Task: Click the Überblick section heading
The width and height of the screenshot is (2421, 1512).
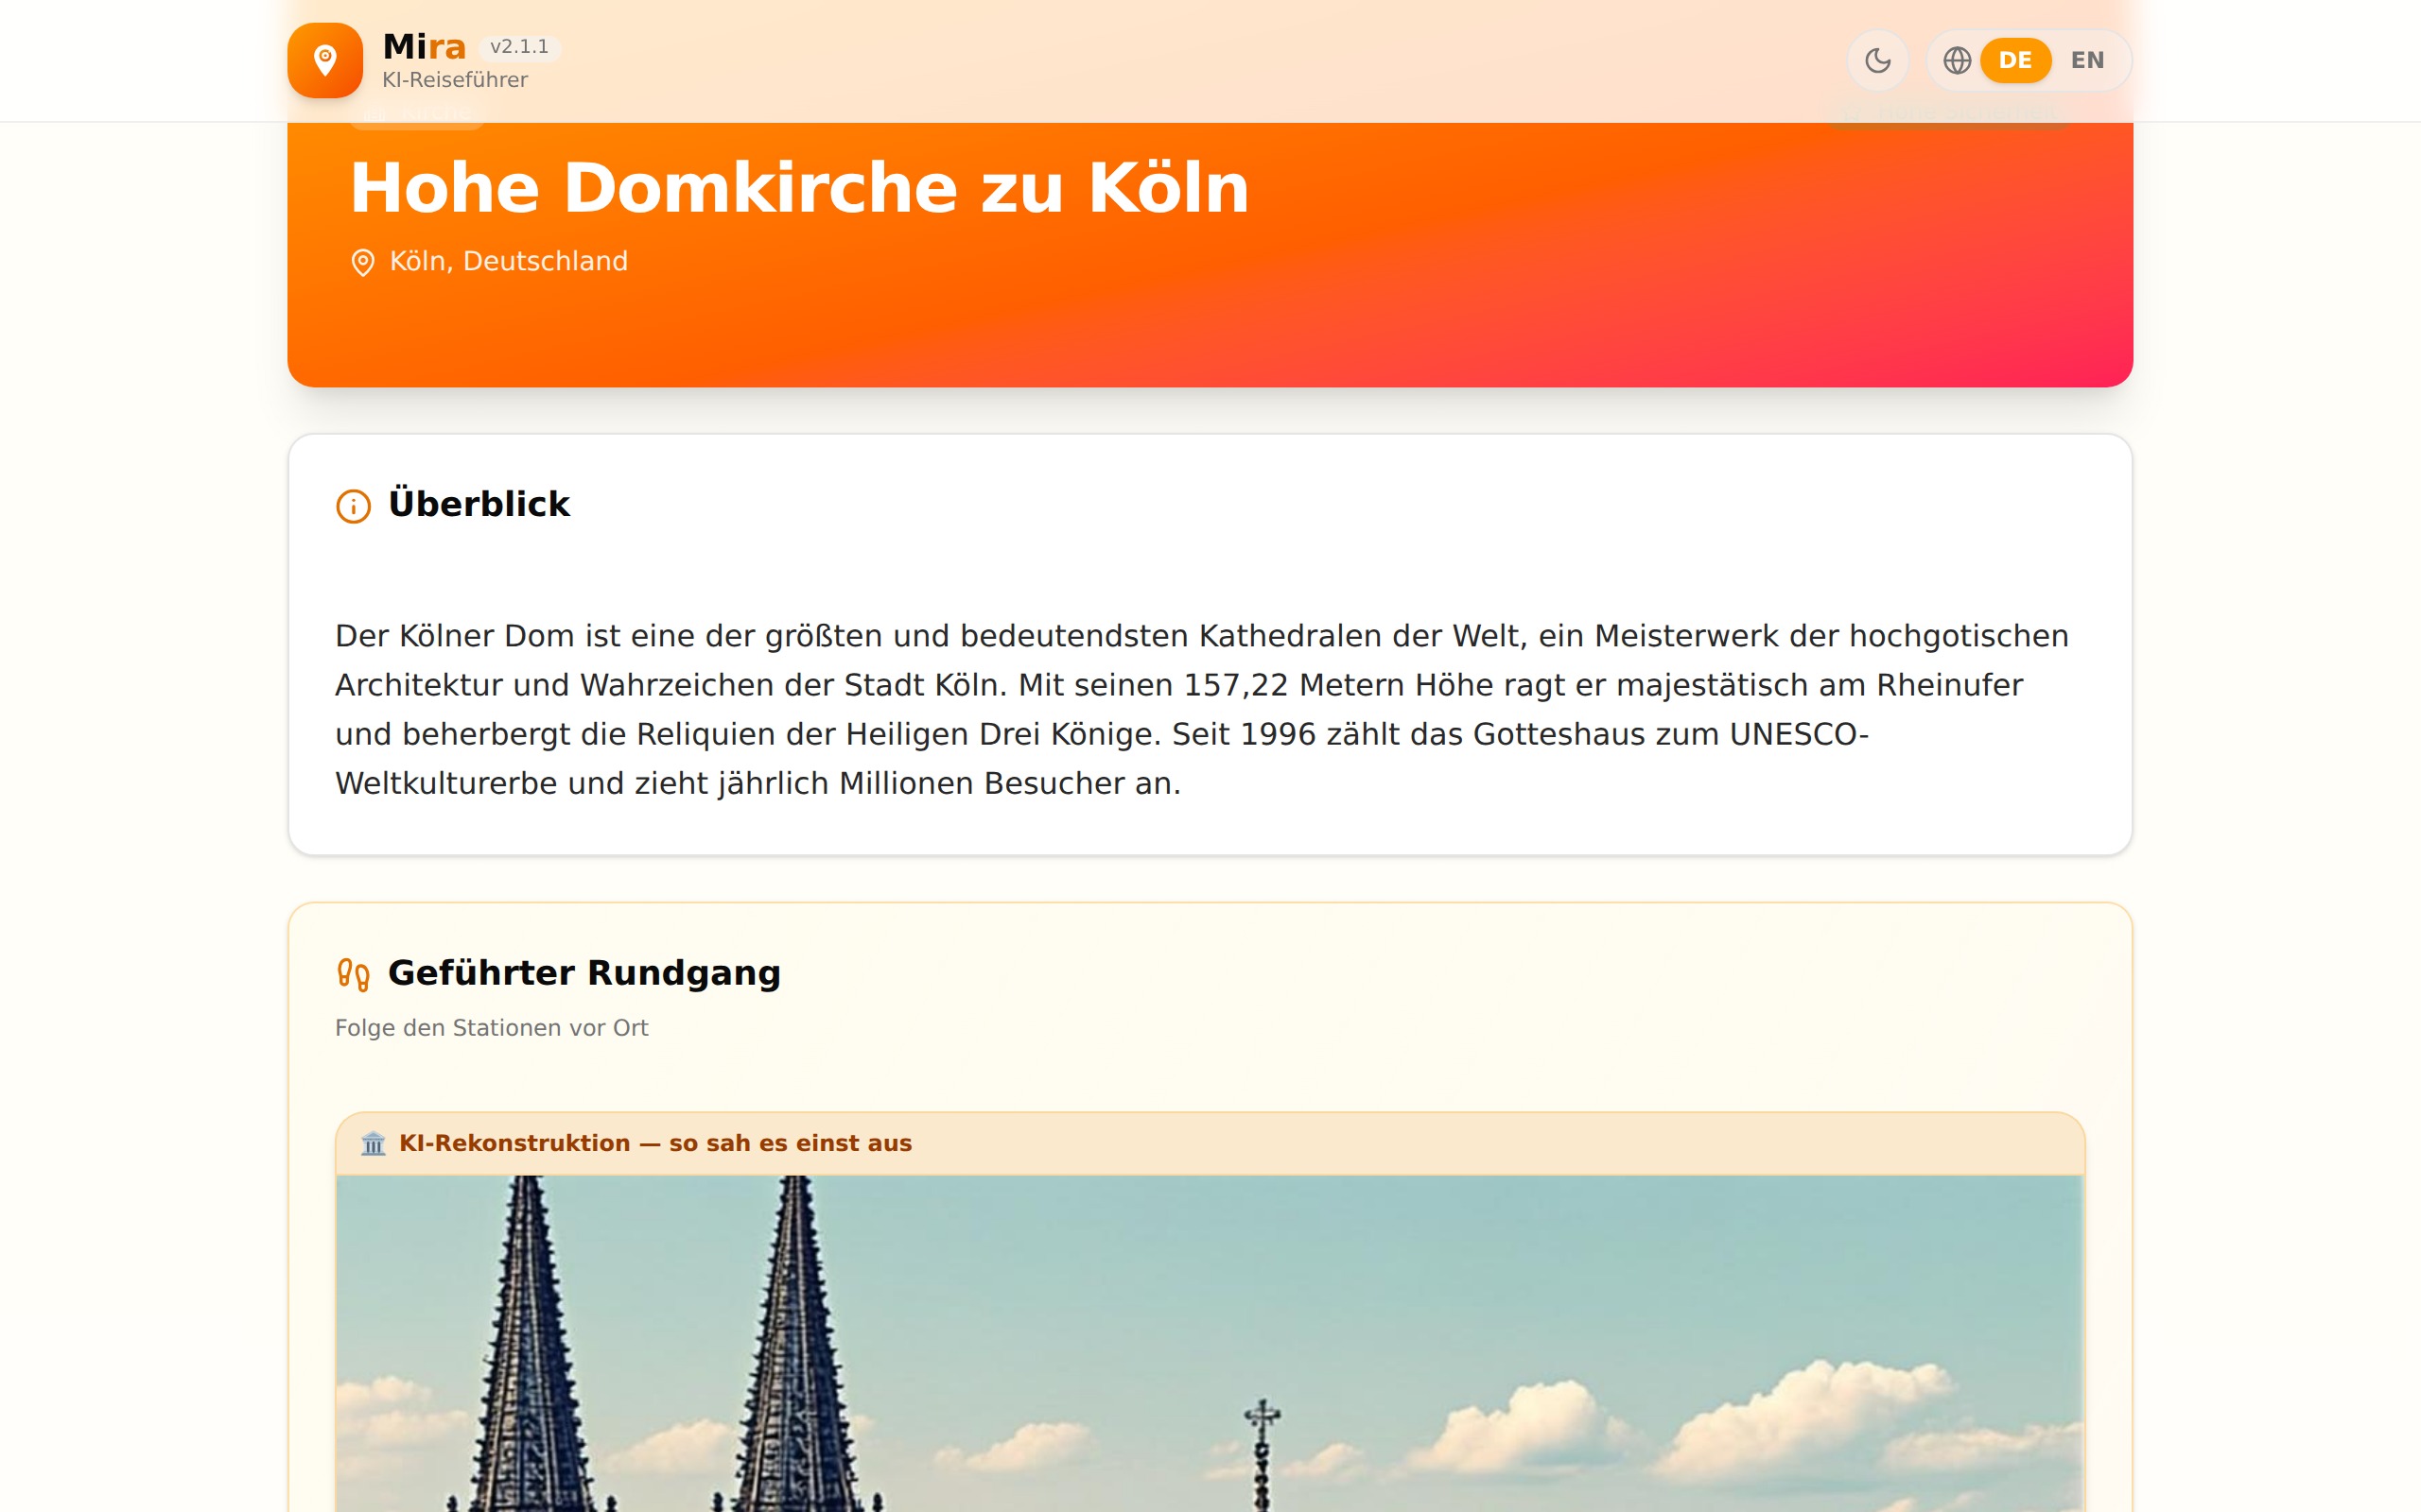Action: pos(479,504)
